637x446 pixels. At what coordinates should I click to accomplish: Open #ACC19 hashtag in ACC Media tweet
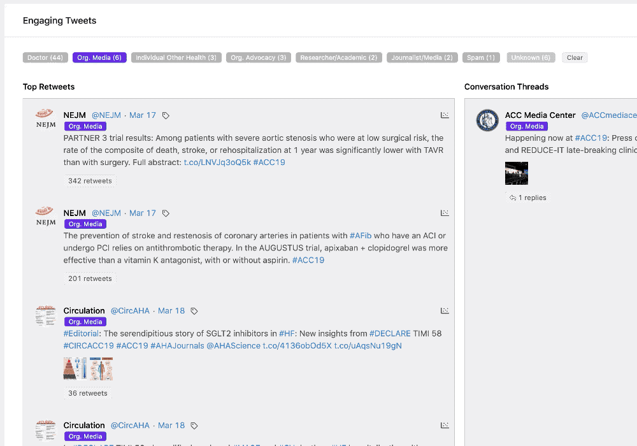(590, 138)
